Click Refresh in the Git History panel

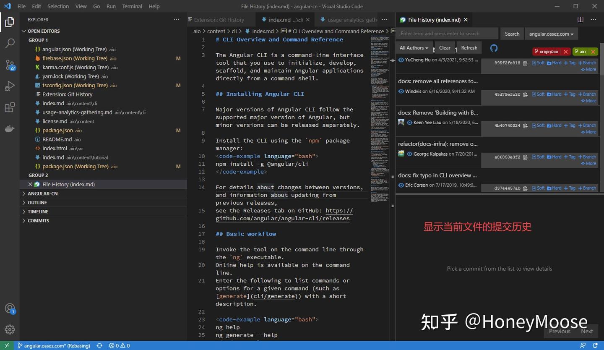(469, 47)
